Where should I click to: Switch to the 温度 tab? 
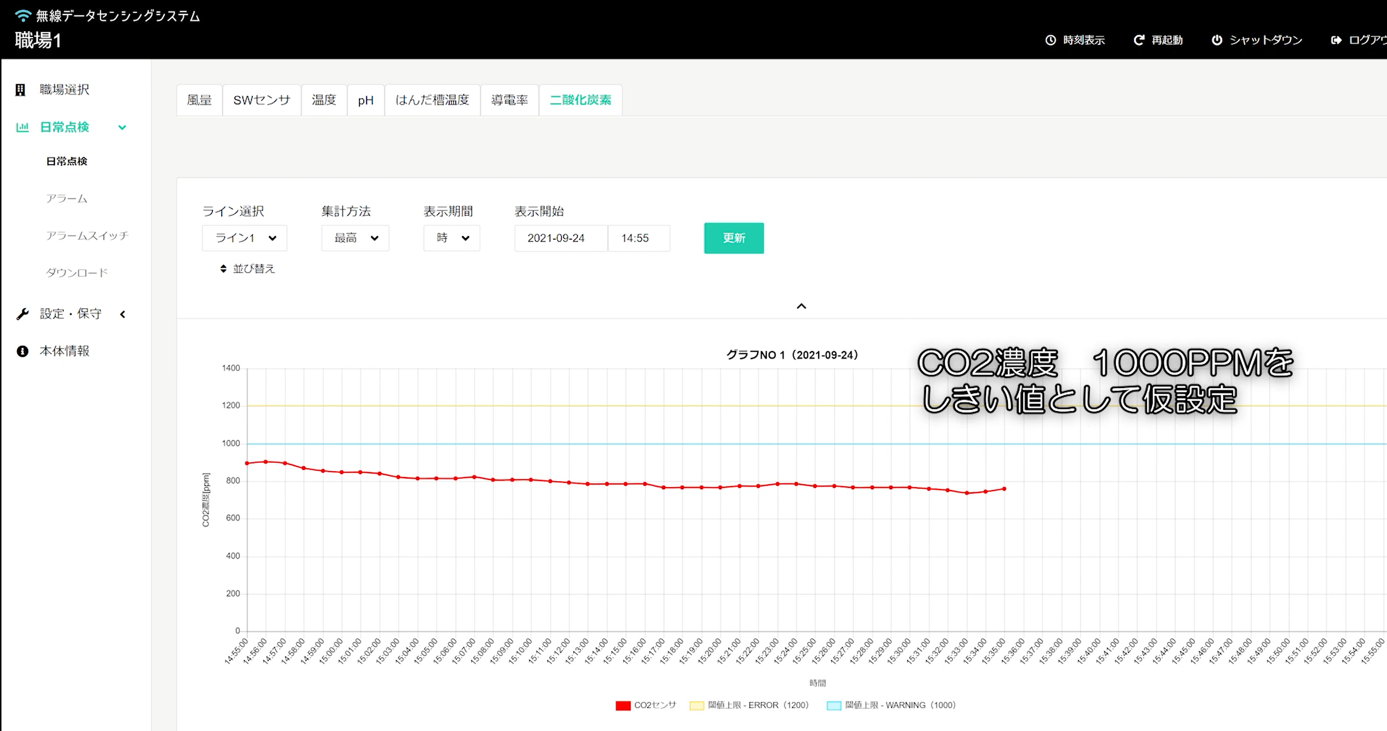pyautogui.click(x=324, y=100)
